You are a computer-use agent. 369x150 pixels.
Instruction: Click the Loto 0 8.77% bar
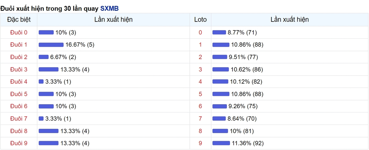(219, 32)
